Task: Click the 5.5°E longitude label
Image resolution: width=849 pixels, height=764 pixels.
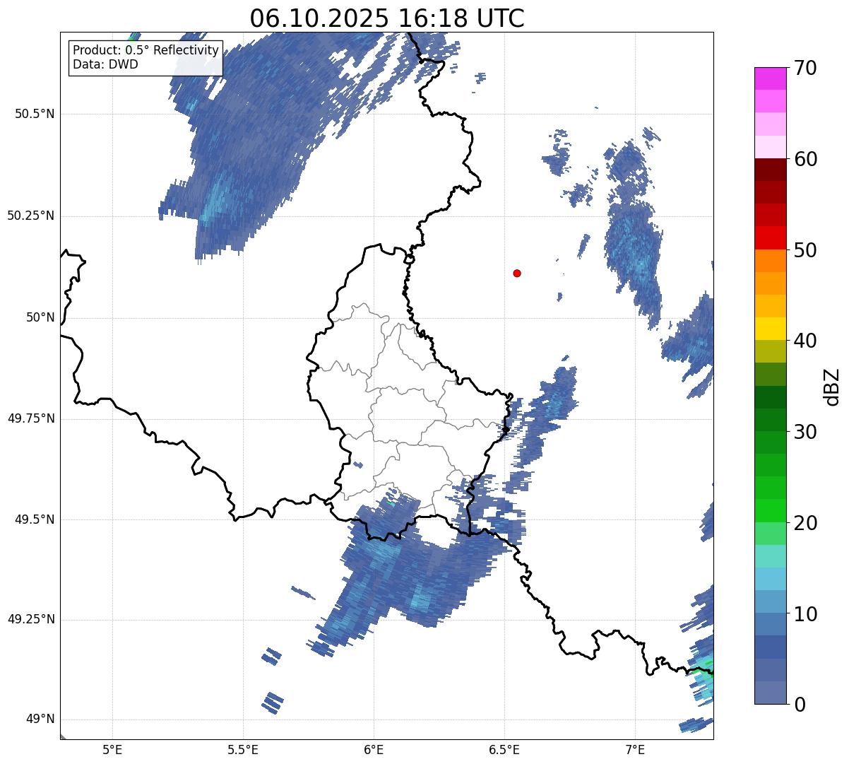Action: pyautogui.click(x=243, y=750)
